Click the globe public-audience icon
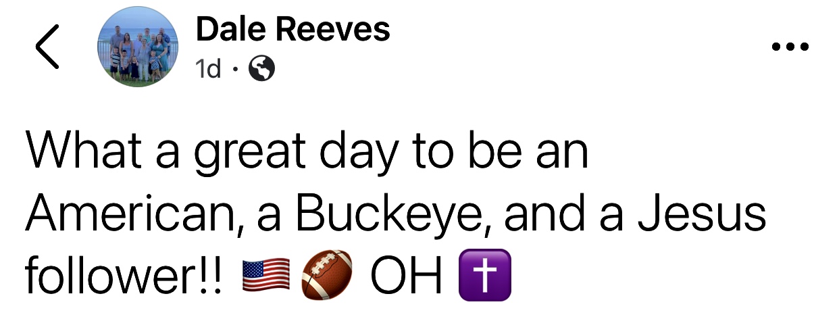 pyautogui.click(x=262, y=68)
